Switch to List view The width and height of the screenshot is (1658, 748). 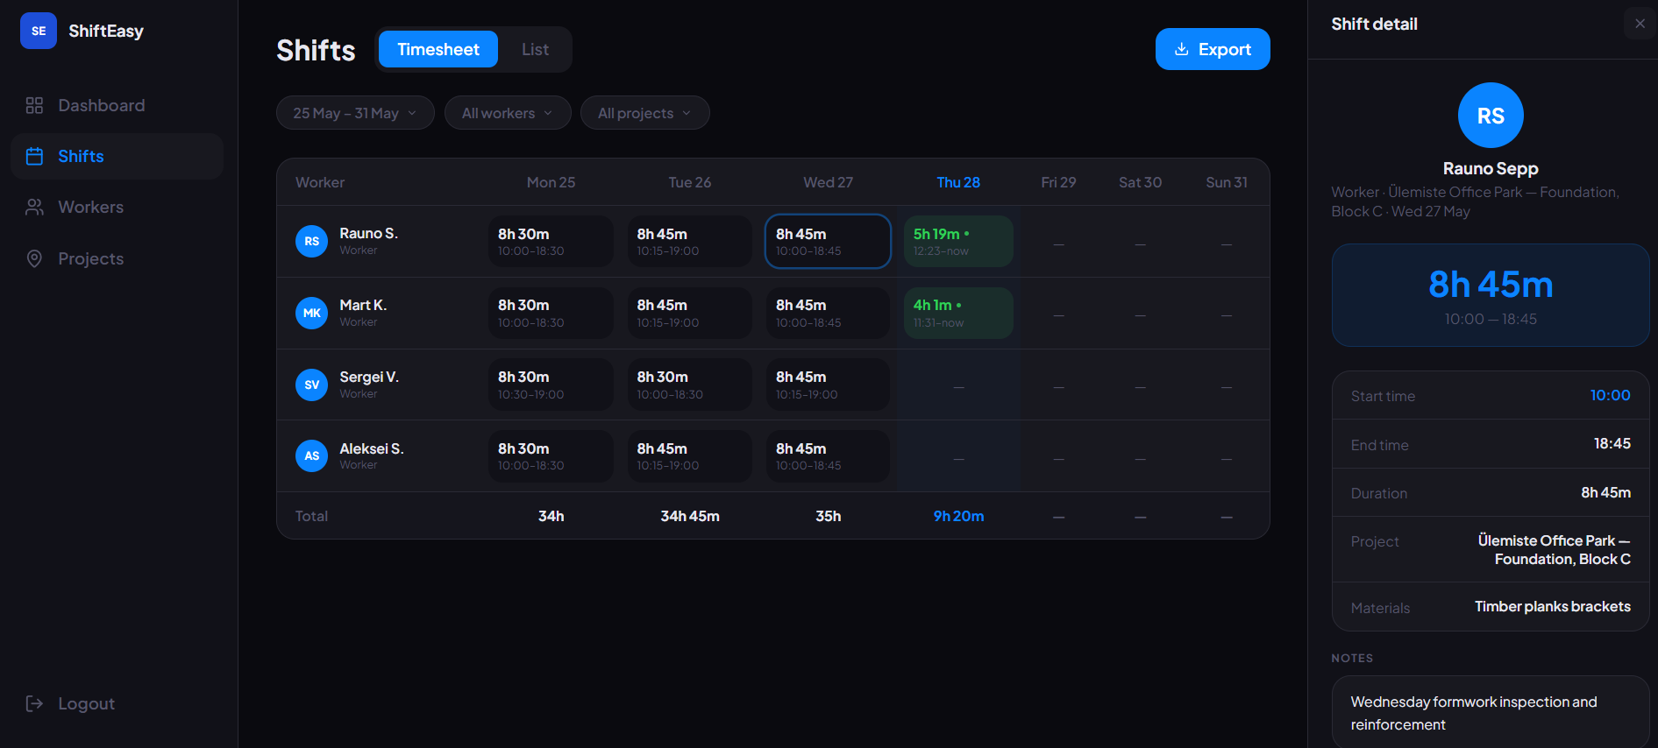[x=535, y=49]
